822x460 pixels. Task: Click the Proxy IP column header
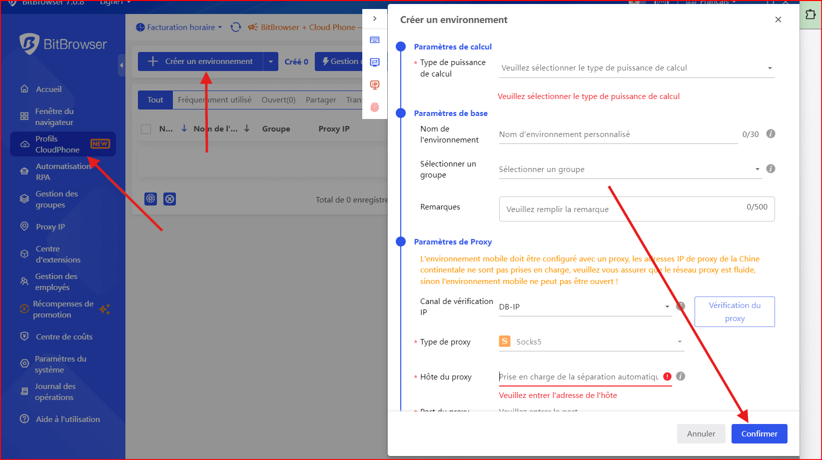[334, 129]
